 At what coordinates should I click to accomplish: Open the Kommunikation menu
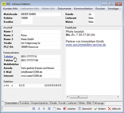point(83,9)
